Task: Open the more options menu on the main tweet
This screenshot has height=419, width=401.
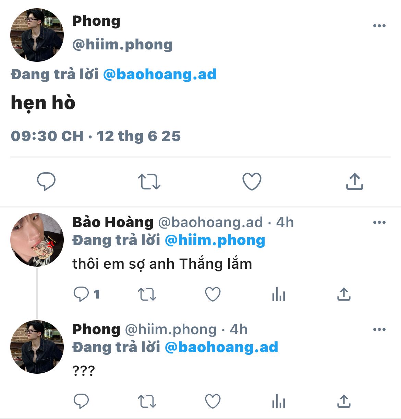Action: point(379,26)
